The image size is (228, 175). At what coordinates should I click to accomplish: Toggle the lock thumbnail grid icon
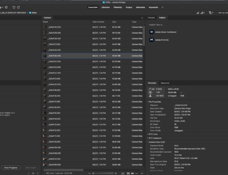[x=123, y=173]
